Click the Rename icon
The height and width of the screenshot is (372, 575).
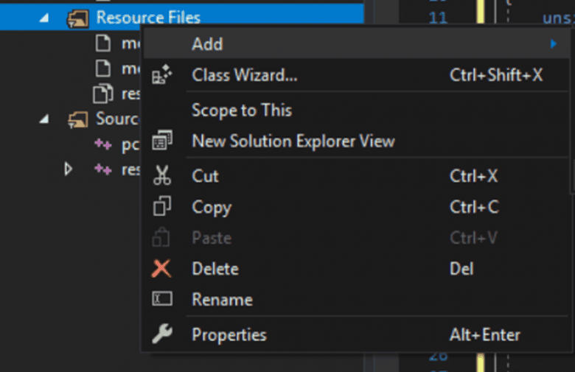(161, 299)
